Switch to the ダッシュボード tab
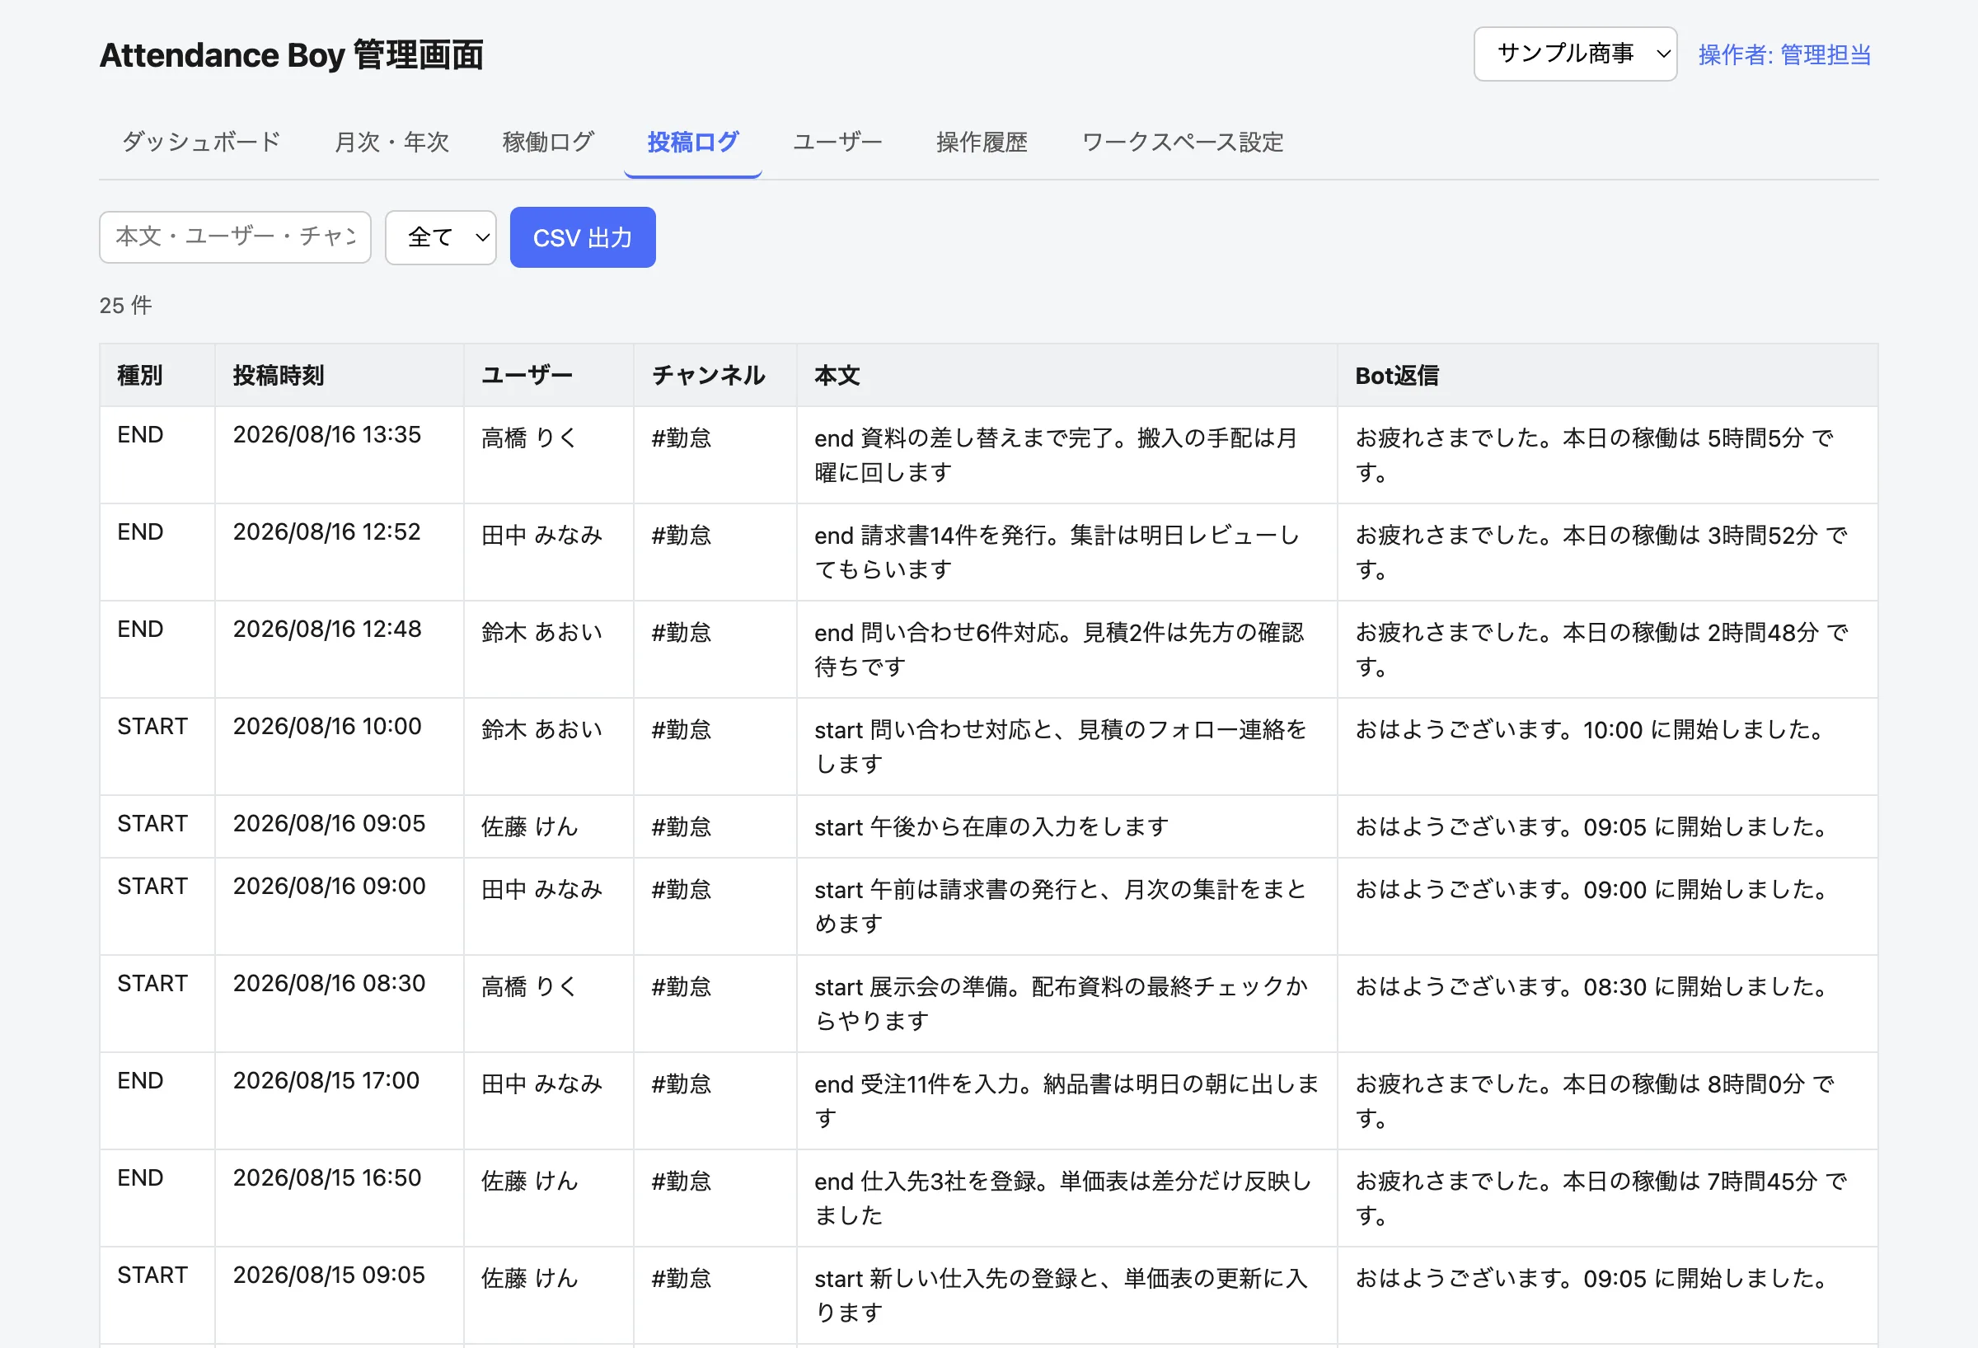The height and width of the screenshot is (1348, 1978). point(201,142)
